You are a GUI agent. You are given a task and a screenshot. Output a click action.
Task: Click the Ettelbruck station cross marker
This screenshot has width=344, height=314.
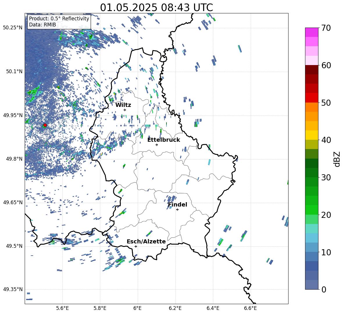[x=157, y=145]
